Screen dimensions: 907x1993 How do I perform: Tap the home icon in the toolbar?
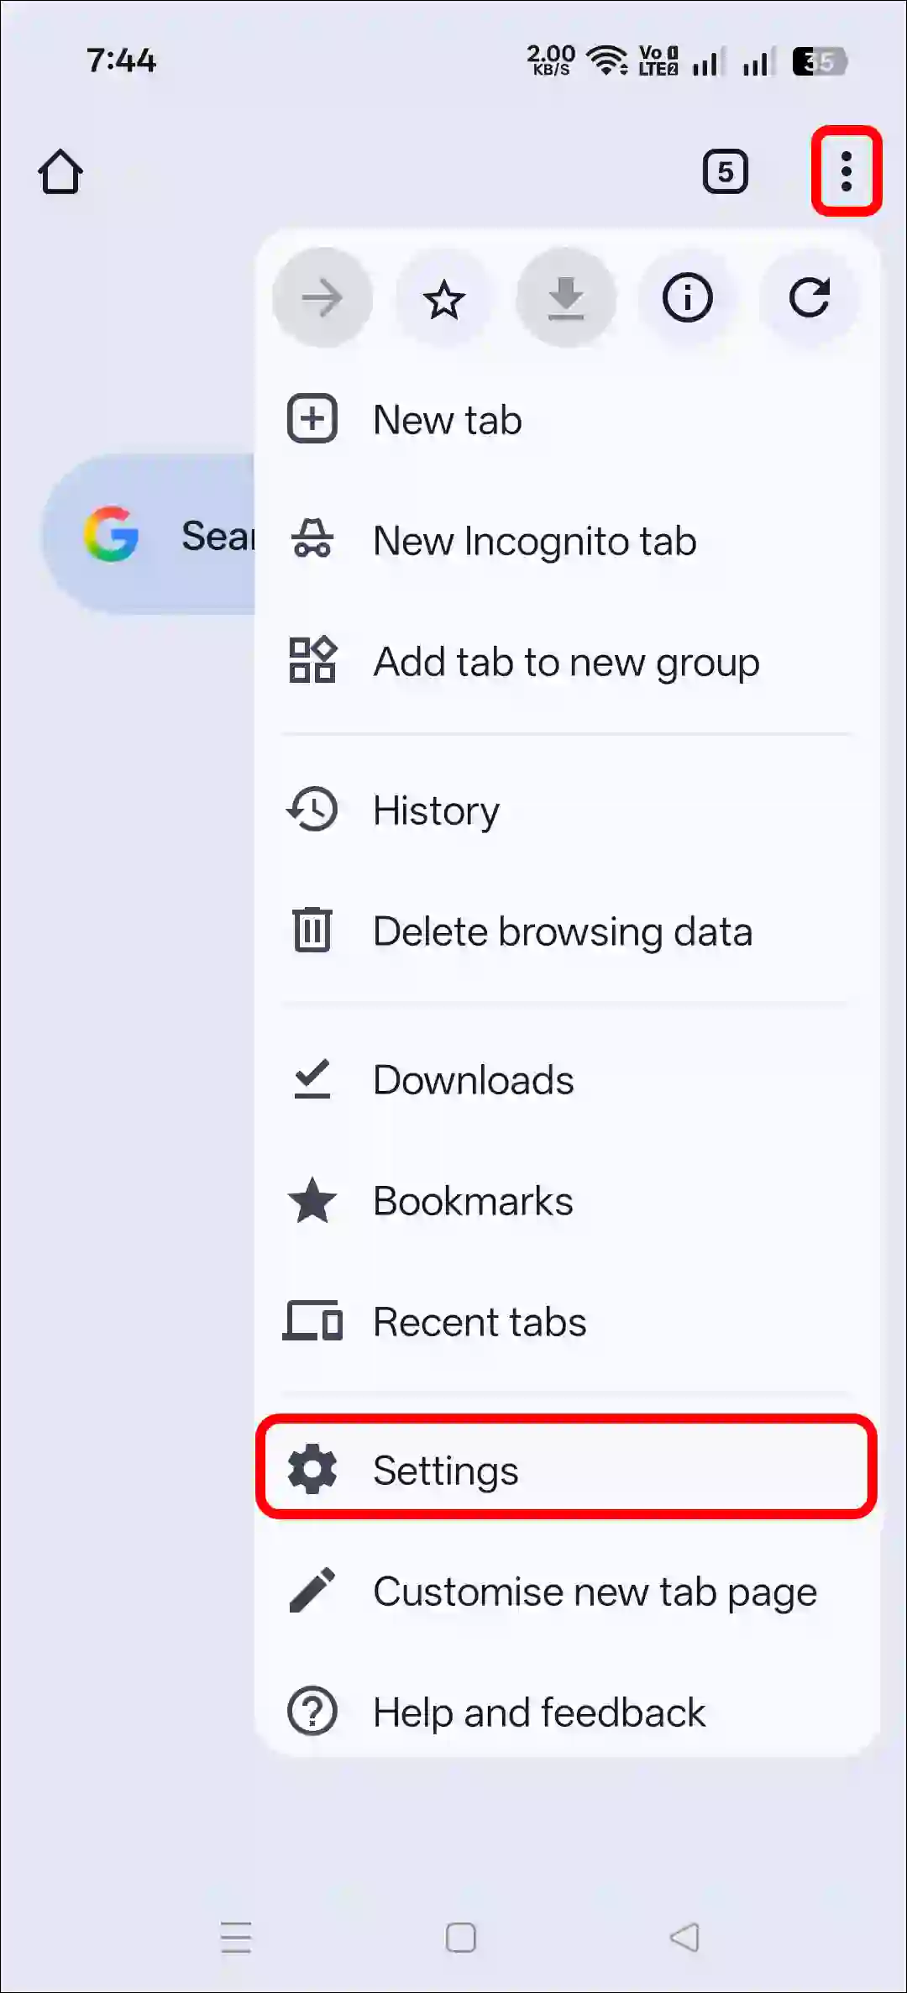coord(60,171)
